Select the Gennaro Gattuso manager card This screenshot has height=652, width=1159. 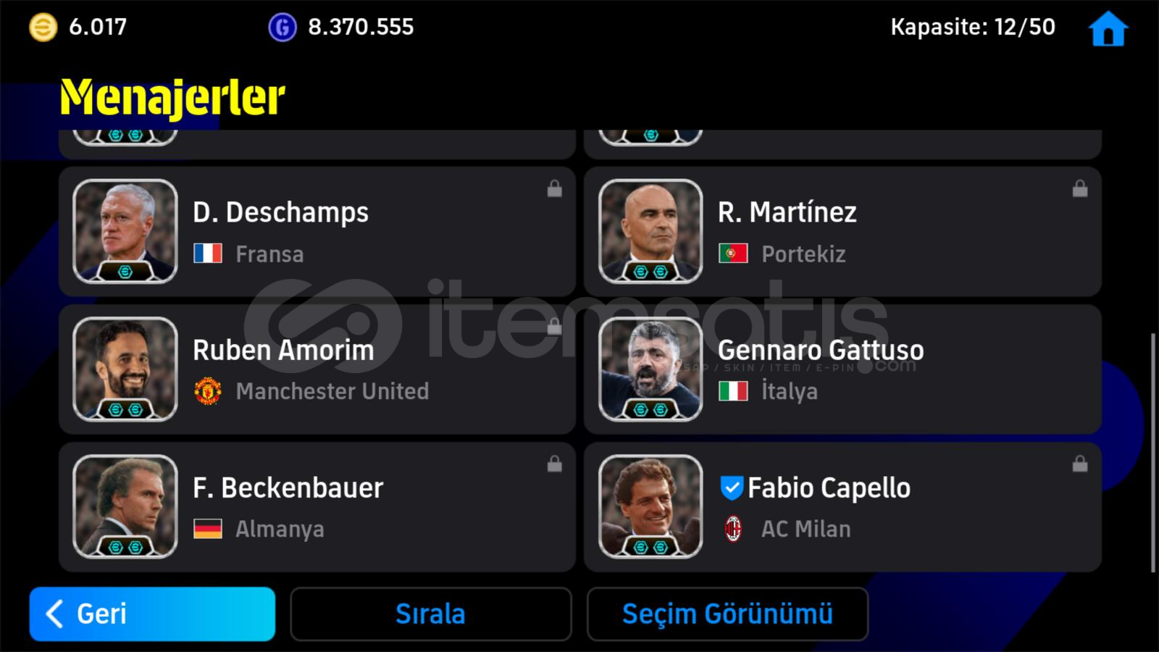point(842,369)
